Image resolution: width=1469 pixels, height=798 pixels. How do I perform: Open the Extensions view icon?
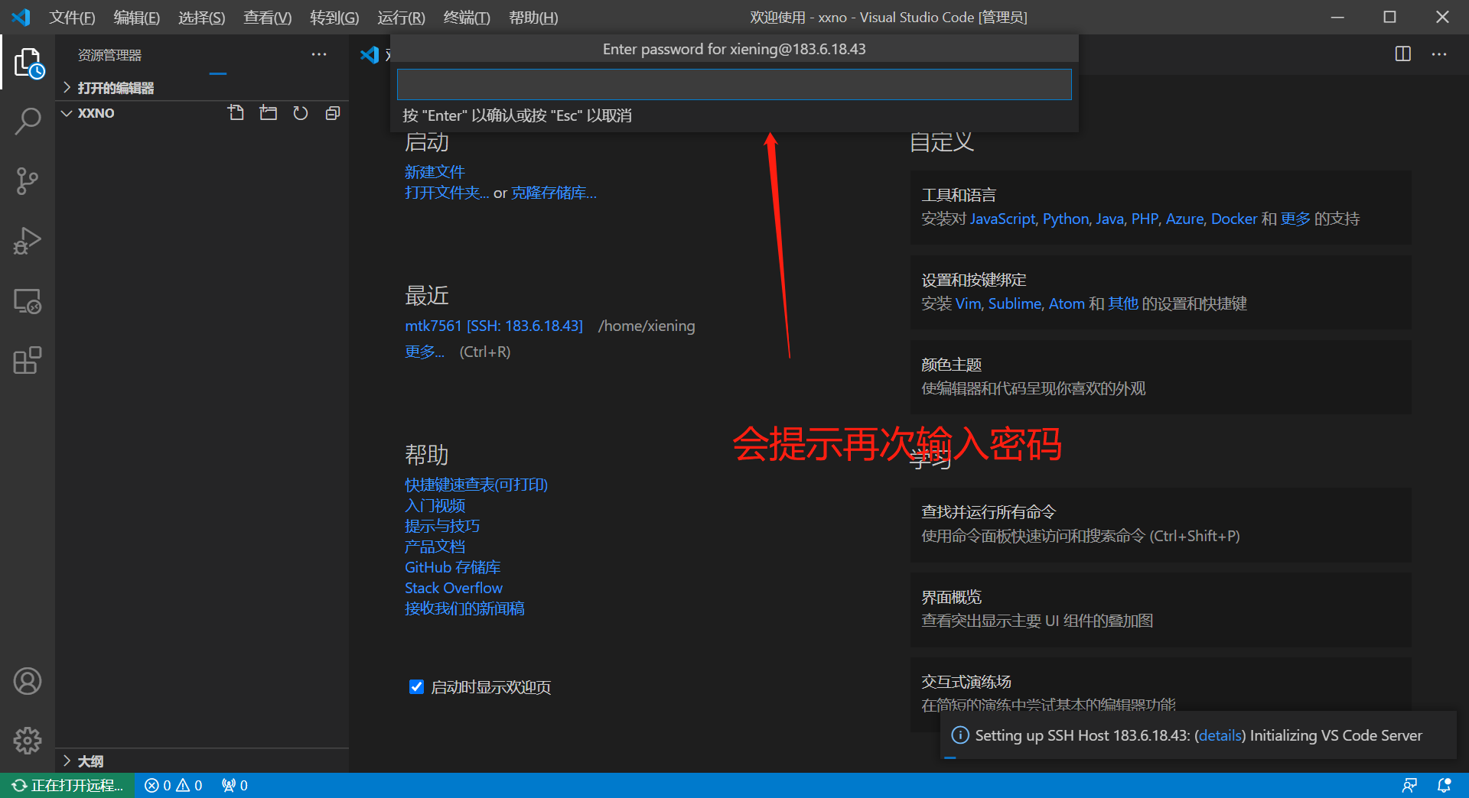[28, 360]
